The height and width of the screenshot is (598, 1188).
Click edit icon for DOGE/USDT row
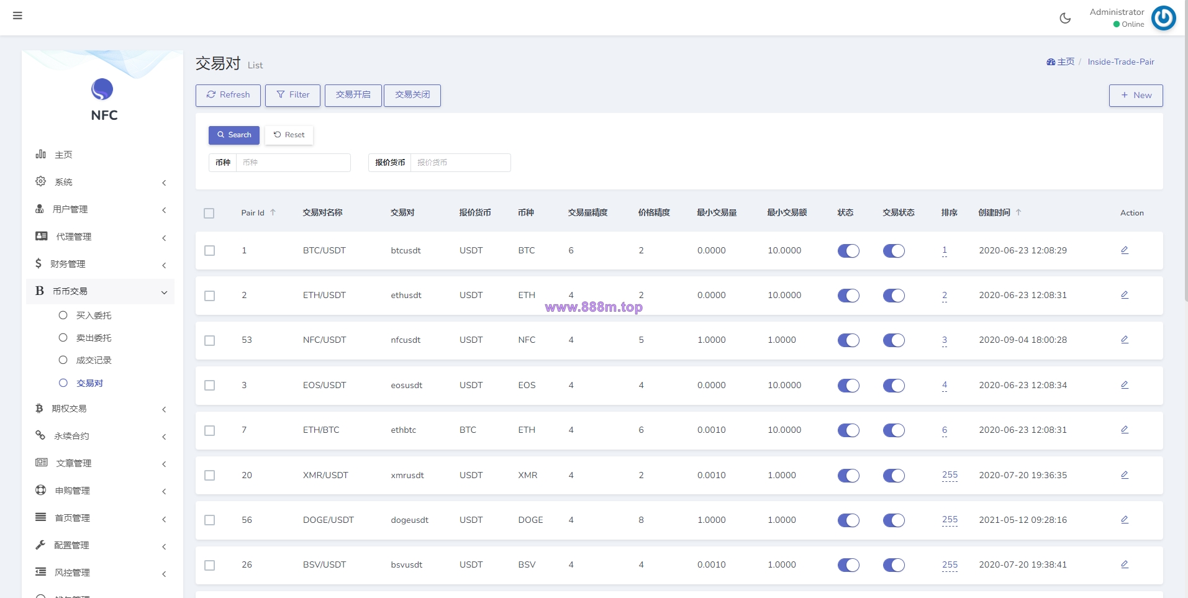pyautogui.click(x=1124, y=520)
